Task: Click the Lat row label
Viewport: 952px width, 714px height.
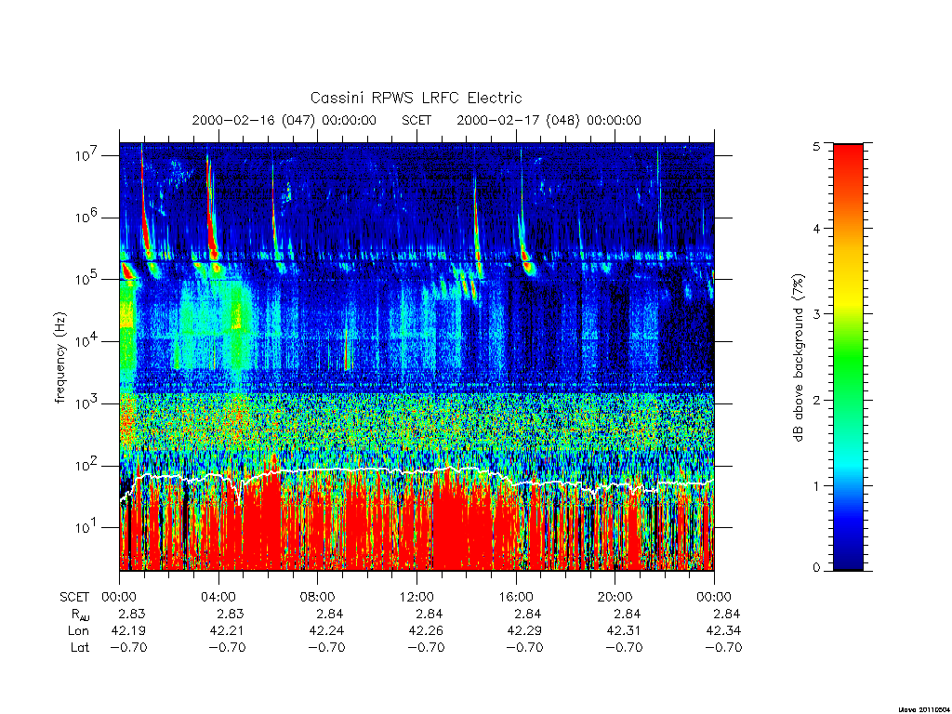Action: click(80, 647)
